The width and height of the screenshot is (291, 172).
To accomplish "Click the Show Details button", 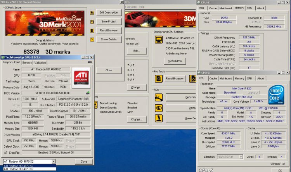I will pos(109,39).
